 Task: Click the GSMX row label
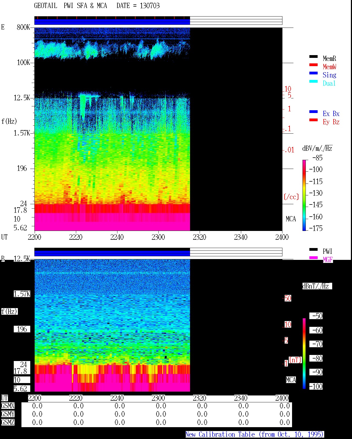(x=8, y=406)
